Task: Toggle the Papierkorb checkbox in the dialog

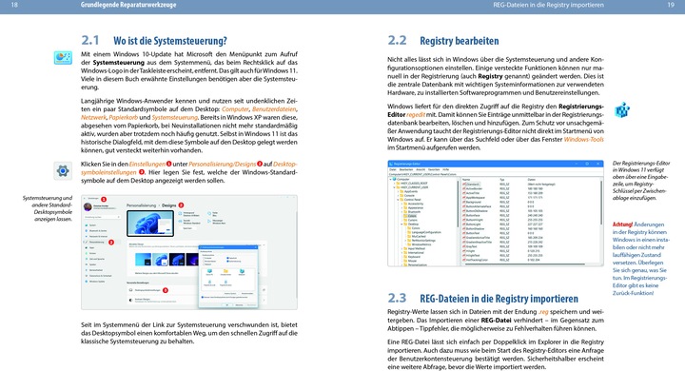Action: pyautogui.click(x=227, y=258)
